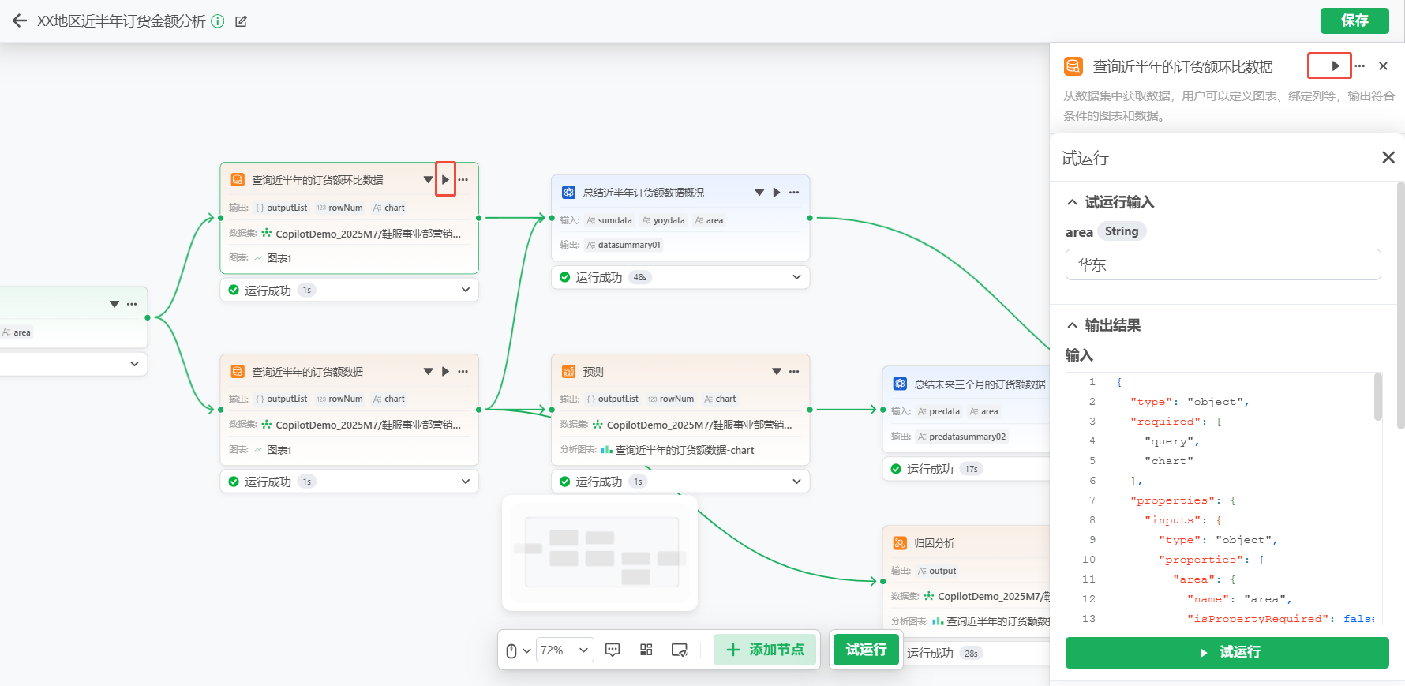
Task: Run the 查询近半年的订货额环比数据 node with play icon
Action: tap(445, 180)
